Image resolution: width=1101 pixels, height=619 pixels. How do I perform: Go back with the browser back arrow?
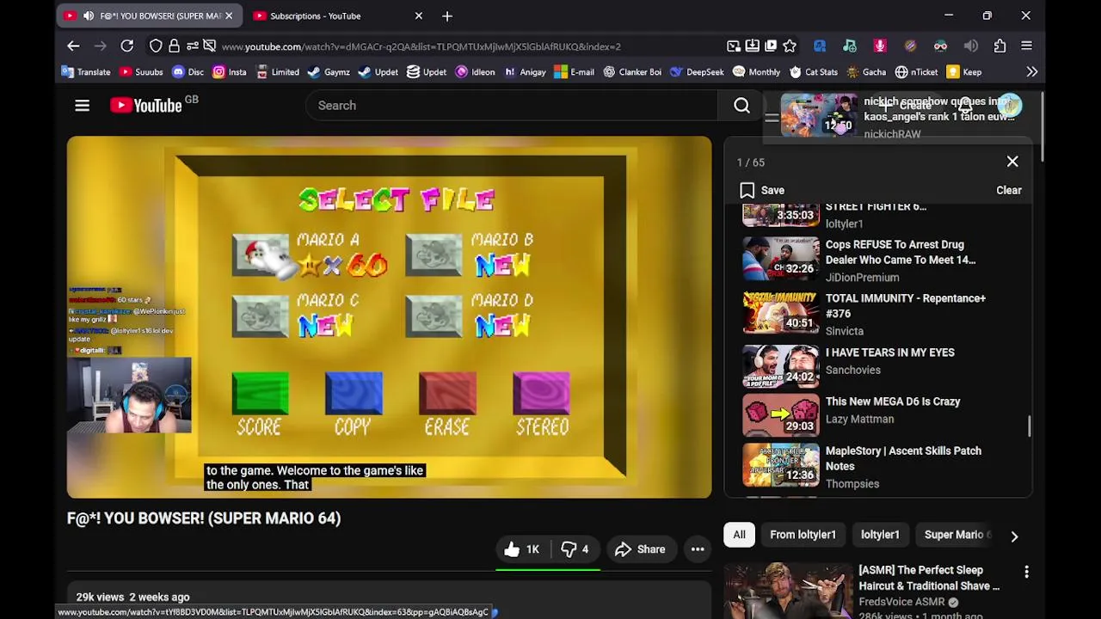(x=73, y=46)
